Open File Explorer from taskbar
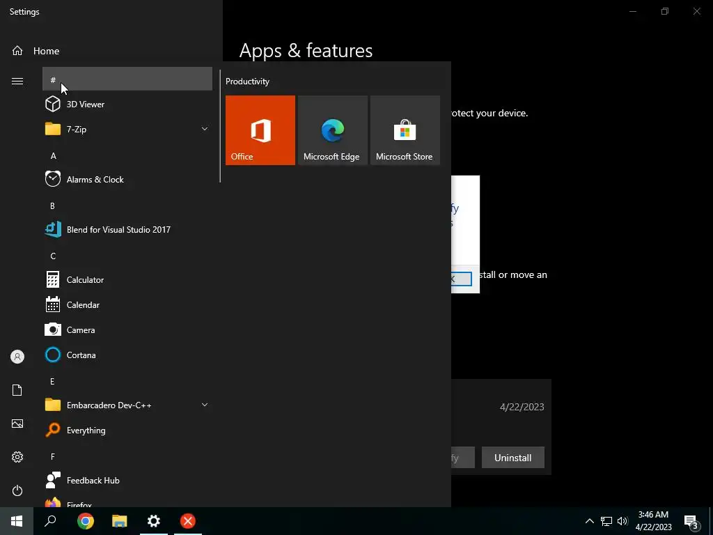Screen dimensions: 713x535 tap(120, 521)
